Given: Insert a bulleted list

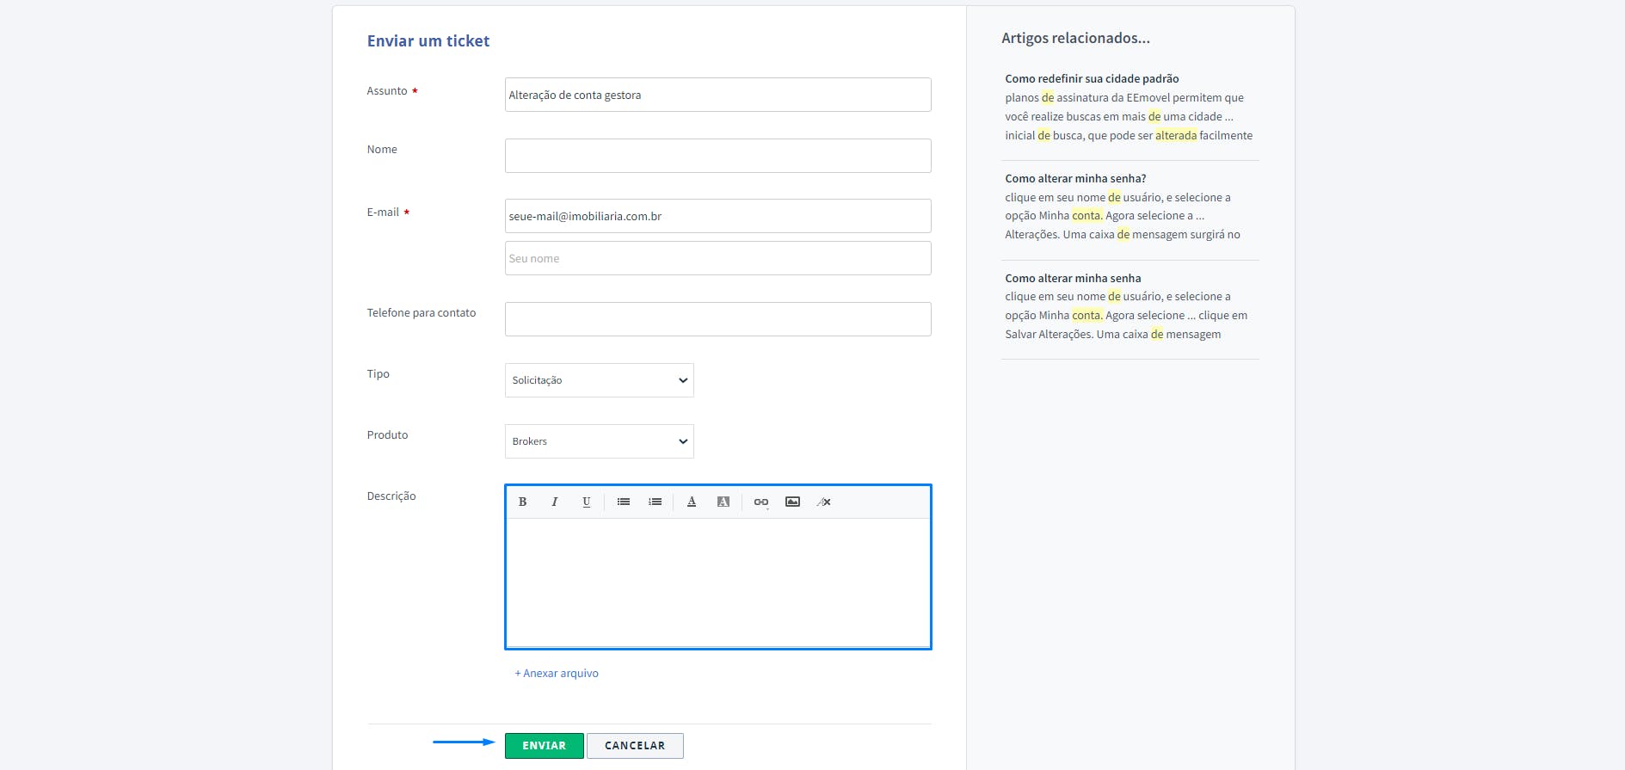Looking at the screenshot, I should pyautogui.click(x=624, y=502).
